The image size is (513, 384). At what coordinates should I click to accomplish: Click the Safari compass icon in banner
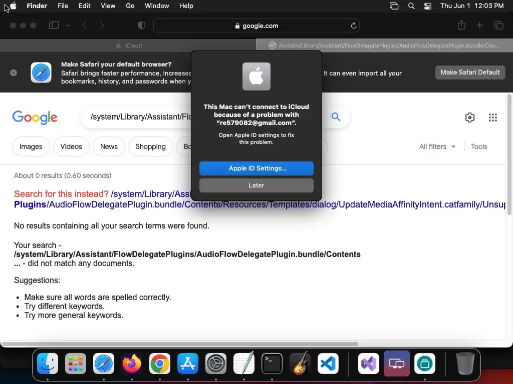41,72
